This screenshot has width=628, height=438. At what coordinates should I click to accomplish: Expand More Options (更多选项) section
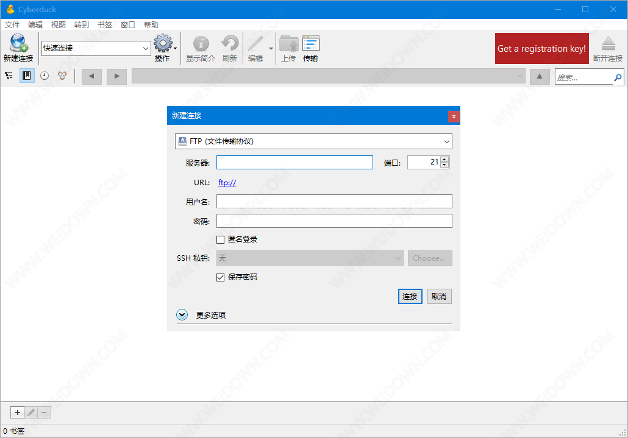(x=182, y=315)
